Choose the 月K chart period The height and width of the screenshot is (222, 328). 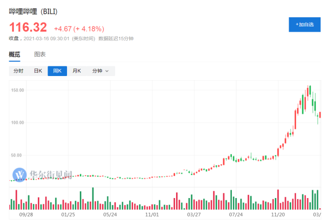[77, 71]
